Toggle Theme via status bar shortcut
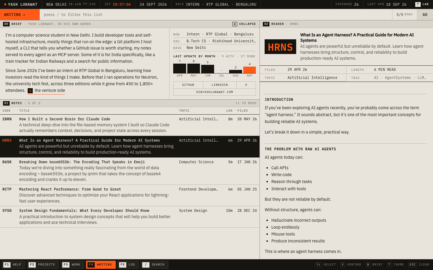Image resolution: width=433 pixels, height=270 pixels. [395, 265]
